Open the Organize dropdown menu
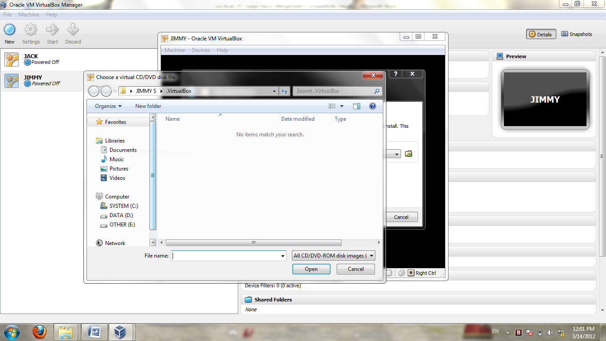 108,106
